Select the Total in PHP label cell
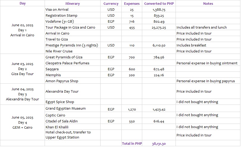This screenshot has width=241, height=148. click(132, 144)
